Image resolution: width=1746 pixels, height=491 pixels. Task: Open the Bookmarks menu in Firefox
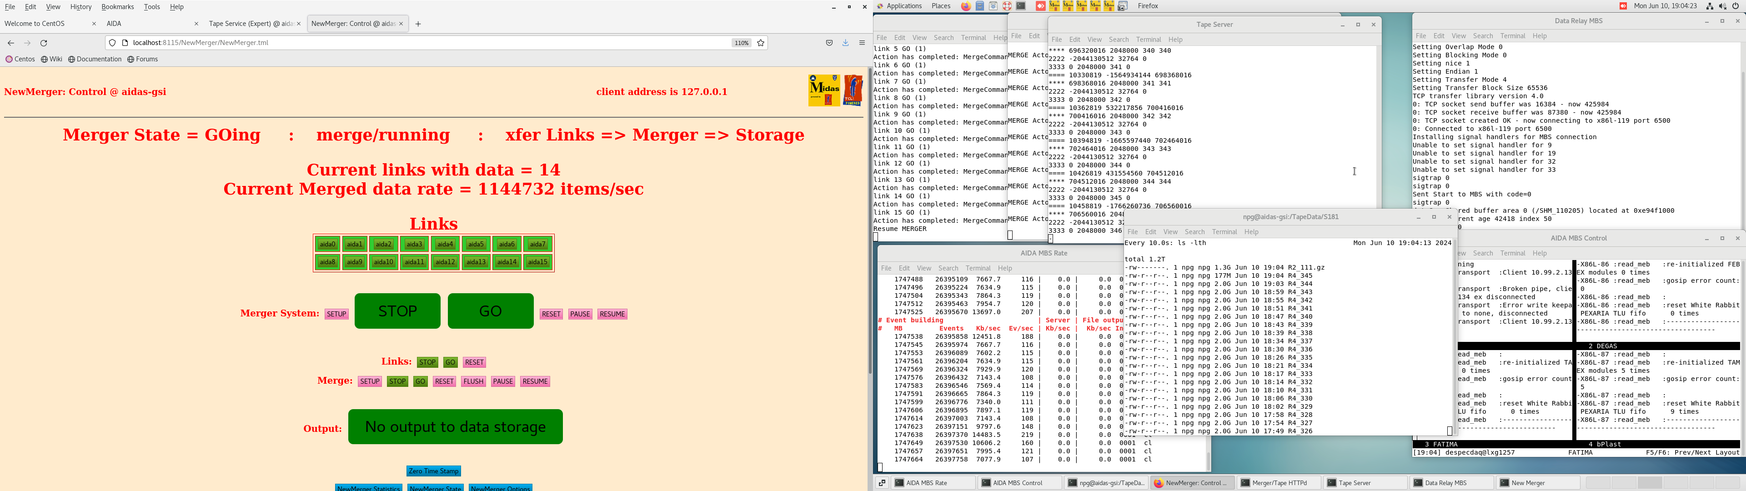[117, 7]
